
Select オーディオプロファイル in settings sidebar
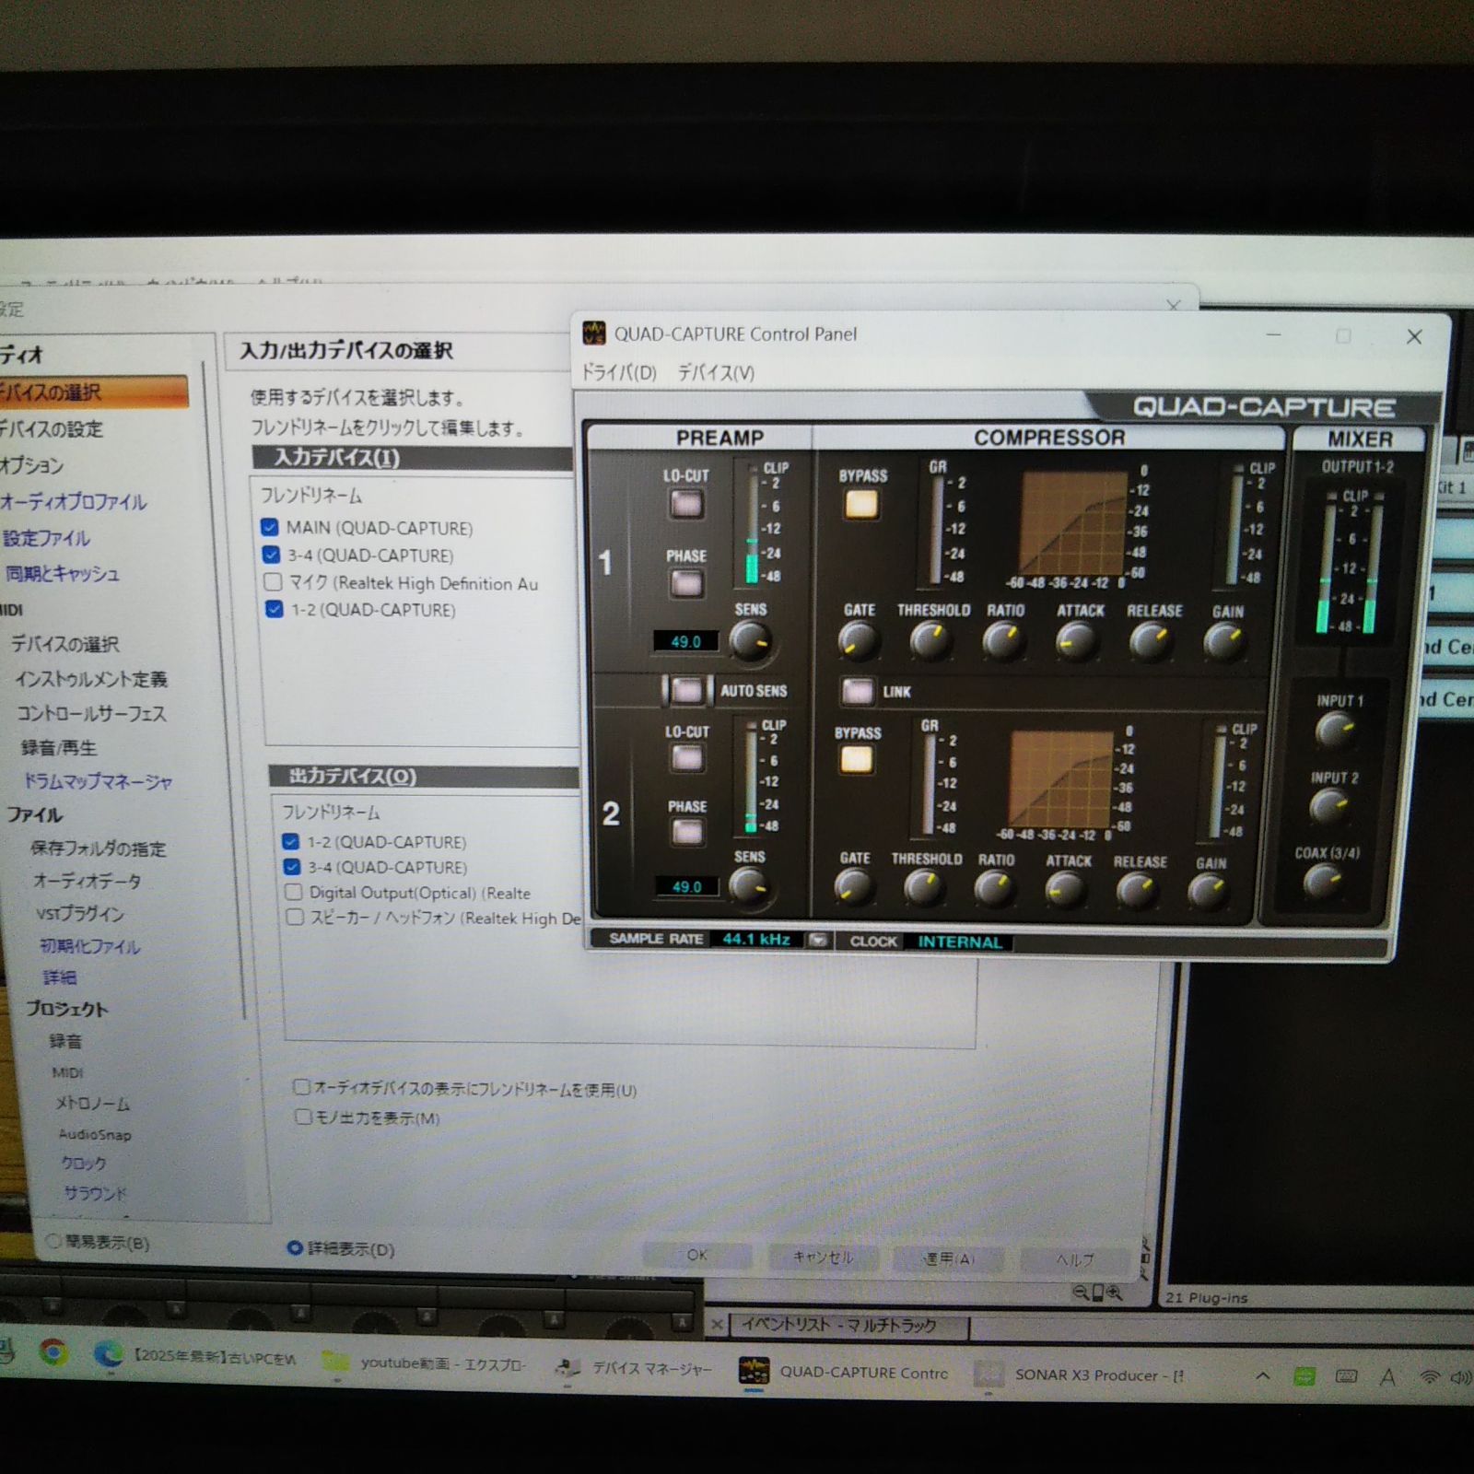[x=74, y=502]
